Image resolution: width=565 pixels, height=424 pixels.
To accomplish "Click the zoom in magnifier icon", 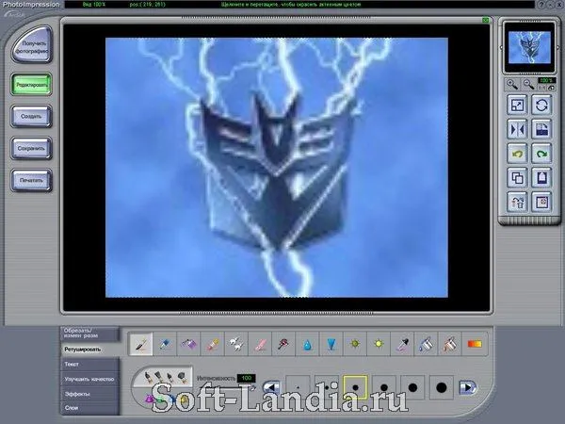I will (x=512, y=85).
